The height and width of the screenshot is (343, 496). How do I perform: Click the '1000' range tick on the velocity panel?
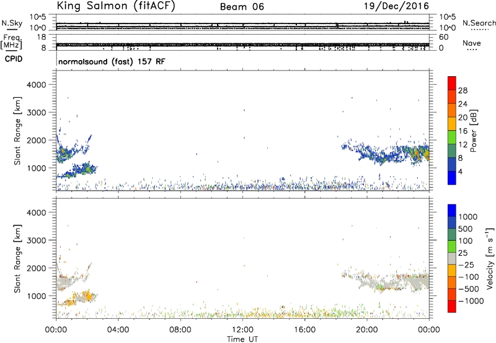click(x=36, y=296)
